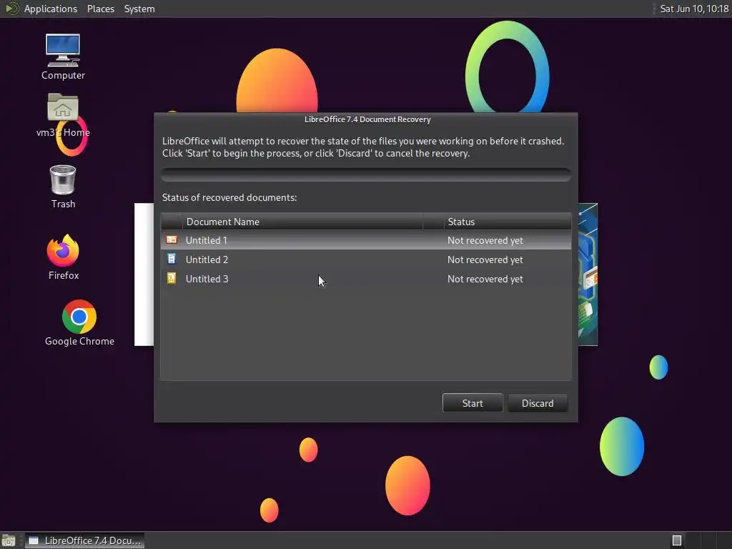Click Untitled 1 'Not recovered yet' status
Image resolution: width=732 pixels, height=549 pixels.
point(485,240)
